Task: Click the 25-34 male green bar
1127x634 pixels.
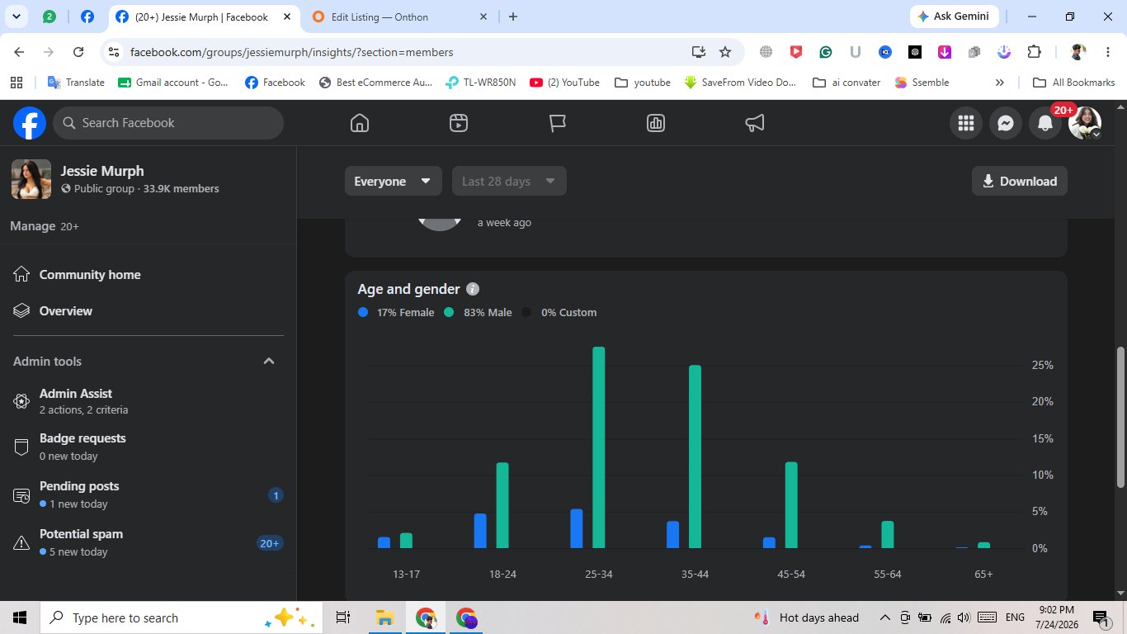Action: (x=599, y=447)
